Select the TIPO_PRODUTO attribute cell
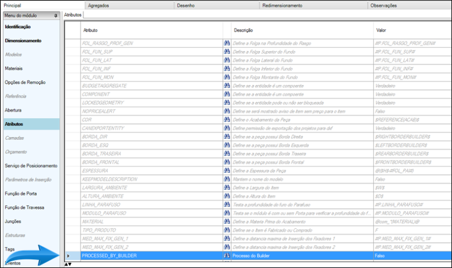Viewport: 452px width, 268px height. pyautogui.click(x=152, y=230)
